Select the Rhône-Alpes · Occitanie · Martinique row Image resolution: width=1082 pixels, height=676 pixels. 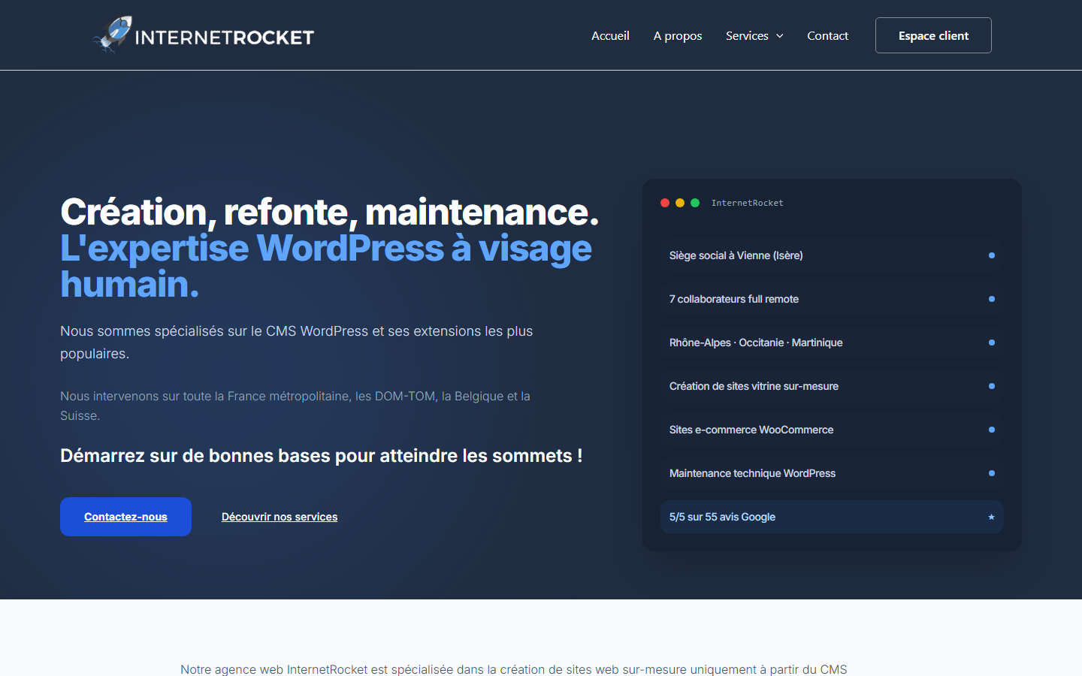click(832, 343)
